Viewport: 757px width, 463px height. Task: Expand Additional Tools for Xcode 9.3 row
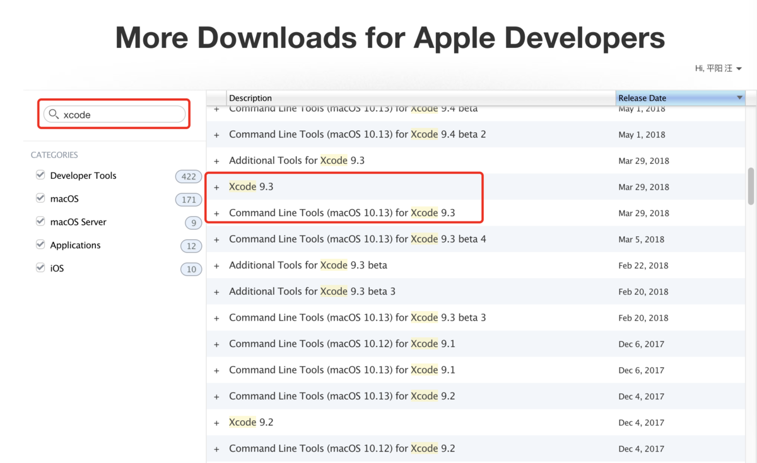[216, 161]
